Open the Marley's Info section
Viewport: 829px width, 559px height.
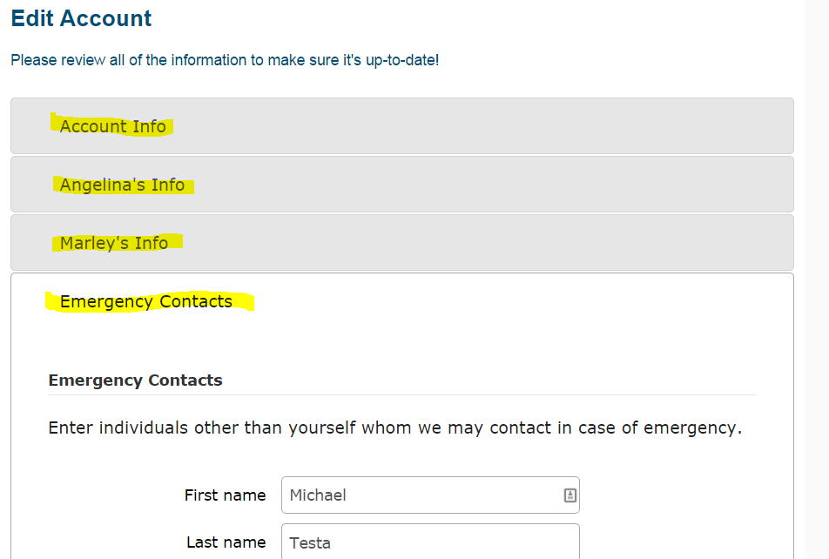[114, 243]
